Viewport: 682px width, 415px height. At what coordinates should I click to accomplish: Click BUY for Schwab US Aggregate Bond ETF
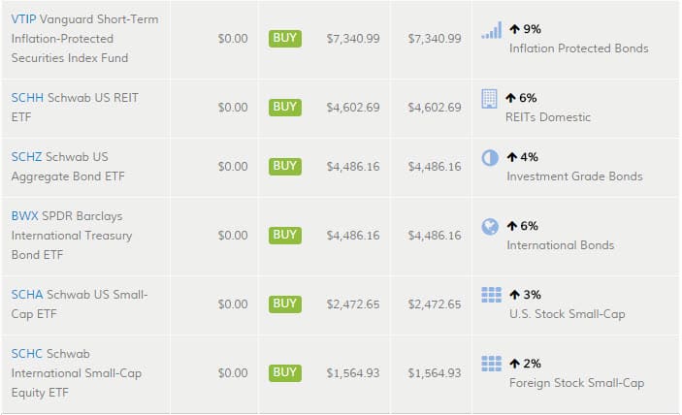click(x=285, y=166)
